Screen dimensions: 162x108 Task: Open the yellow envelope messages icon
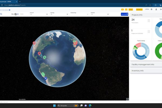pos(126,9)
